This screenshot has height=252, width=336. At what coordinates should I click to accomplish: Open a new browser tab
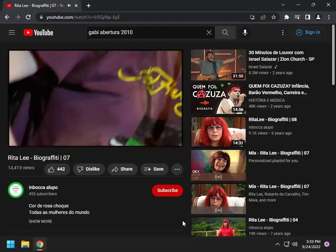tap(89, 6)
